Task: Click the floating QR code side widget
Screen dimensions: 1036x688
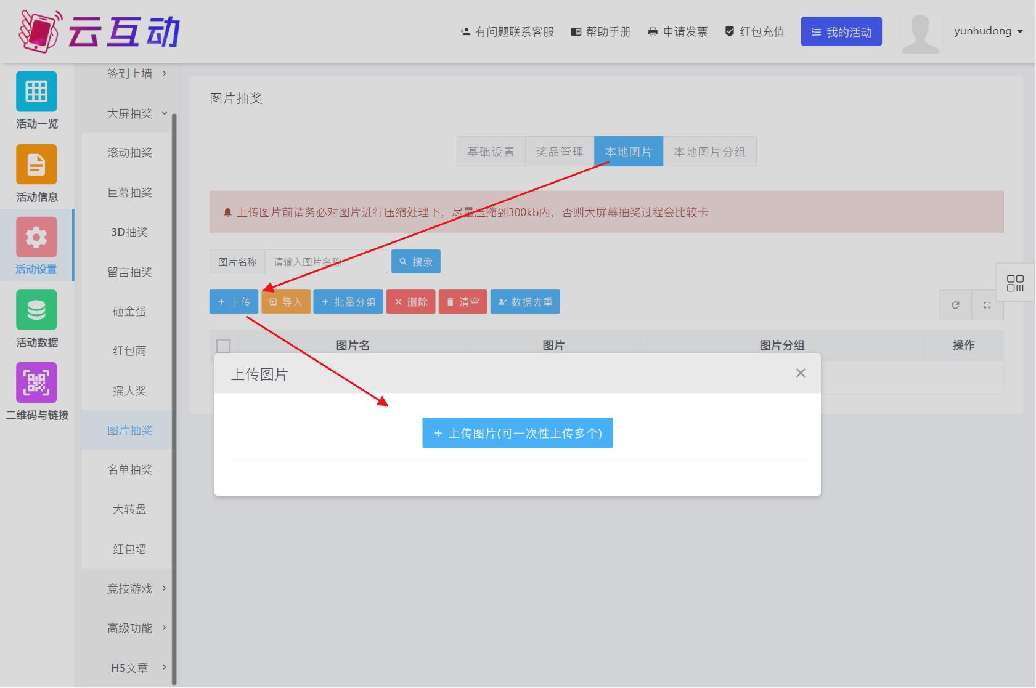Action: (x=1014, y=283)
